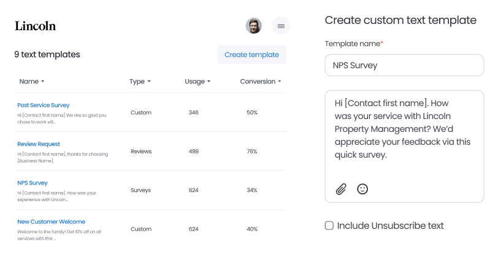Screen dimensions: 498x257
Task: Open the Review Request template
Action: 39,144
